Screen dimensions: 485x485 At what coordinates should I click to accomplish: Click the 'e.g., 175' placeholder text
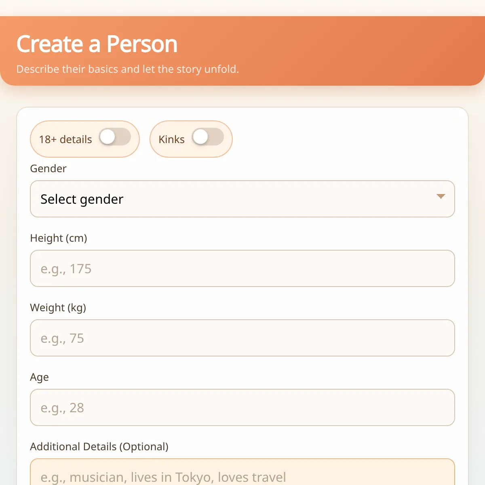pos(66,269)
